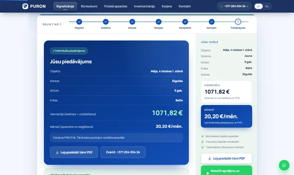Click the Individuāls piedāvājums badge
This screenshot has height=175, width=294.
click(x=69, y=51)
